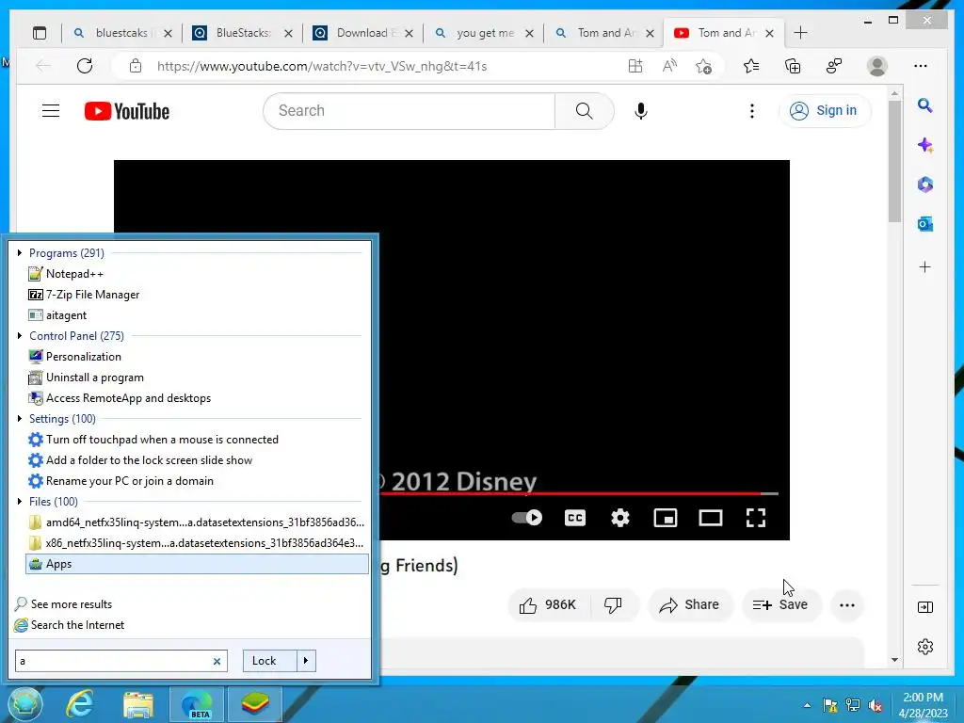Switch to first Tom and An search tab
Screen dimensions: 964x723
tap(603, 33)
